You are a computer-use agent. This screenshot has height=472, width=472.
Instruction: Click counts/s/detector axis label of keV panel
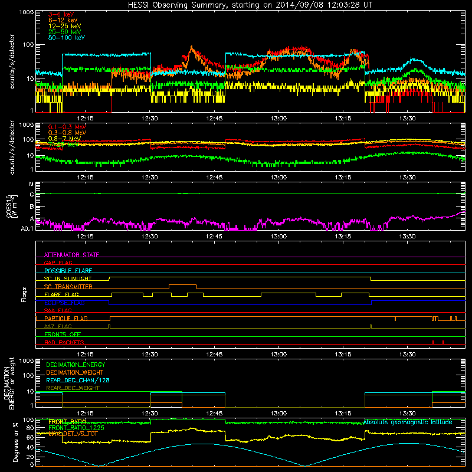point(12,61)
